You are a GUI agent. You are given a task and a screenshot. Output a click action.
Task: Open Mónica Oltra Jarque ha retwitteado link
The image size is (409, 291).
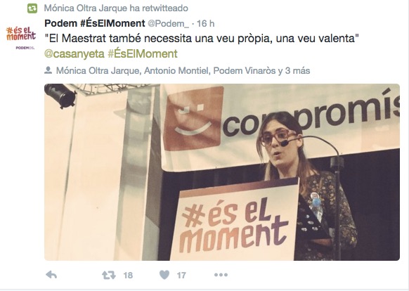(116, 8)
